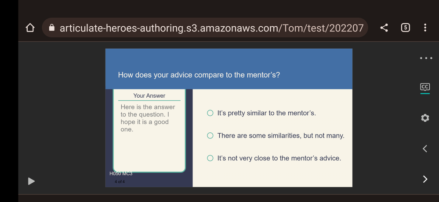Click the address bar URL field
The image size is (439, 202).
pyautogui.click(x=211, y=28)
